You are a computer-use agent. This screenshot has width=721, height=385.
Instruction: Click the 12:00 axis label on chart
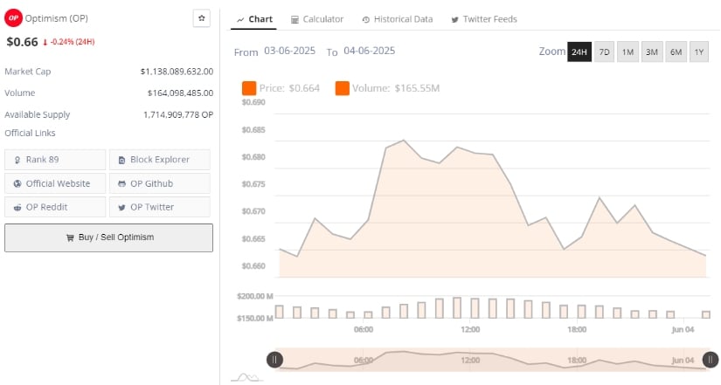[x=470, y=329]
